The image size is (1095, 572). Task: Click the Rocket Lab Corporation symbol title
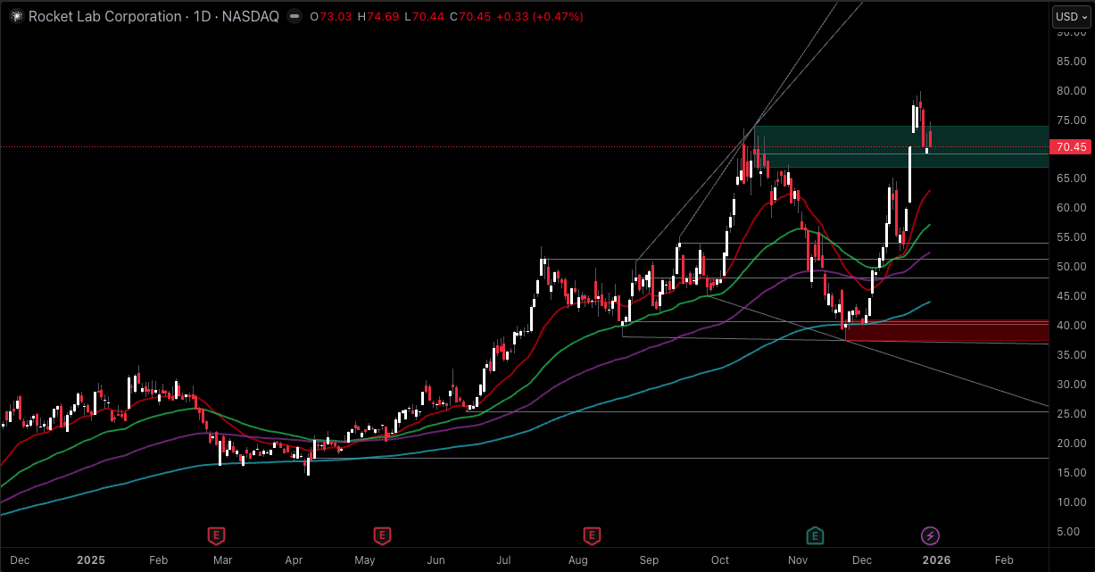tap(103, 16)
